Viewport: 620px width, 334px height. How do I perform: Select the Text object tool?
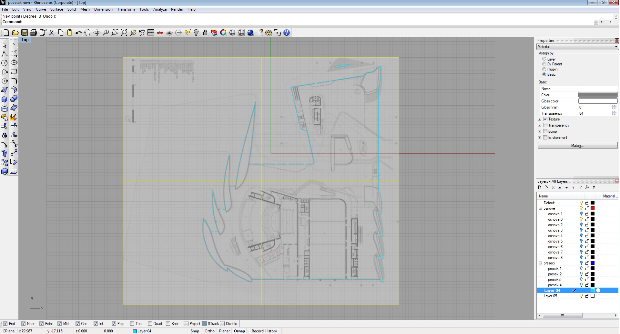click(5, 153)
